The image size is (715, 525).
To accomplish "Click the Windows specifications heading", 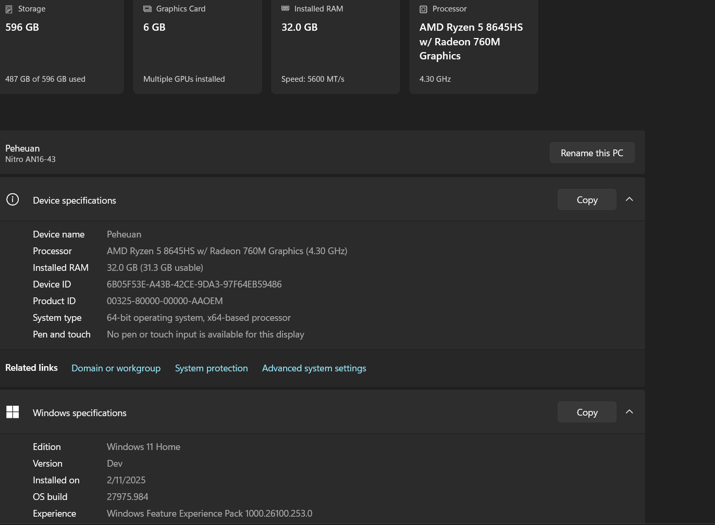I will (80, 413).
